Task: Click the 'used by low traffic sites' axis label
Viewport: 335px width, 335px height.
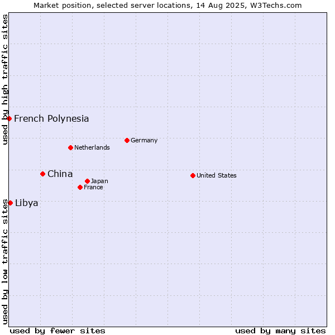Action: pos(5,262)
